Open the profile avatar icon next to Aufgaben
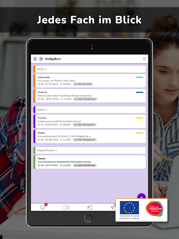Image resolution: width=179 pixels, height=239 pixels. 35,59
